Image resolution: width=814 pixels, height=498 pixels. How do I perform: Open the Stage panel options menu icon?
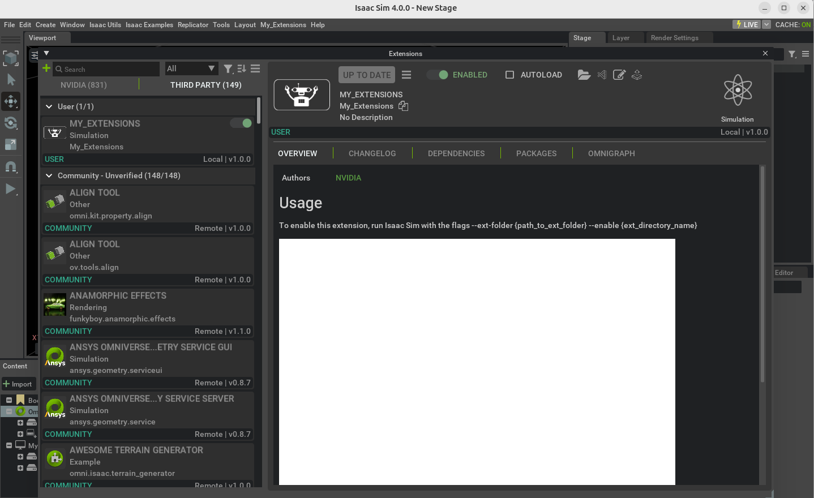click(806, 54)
